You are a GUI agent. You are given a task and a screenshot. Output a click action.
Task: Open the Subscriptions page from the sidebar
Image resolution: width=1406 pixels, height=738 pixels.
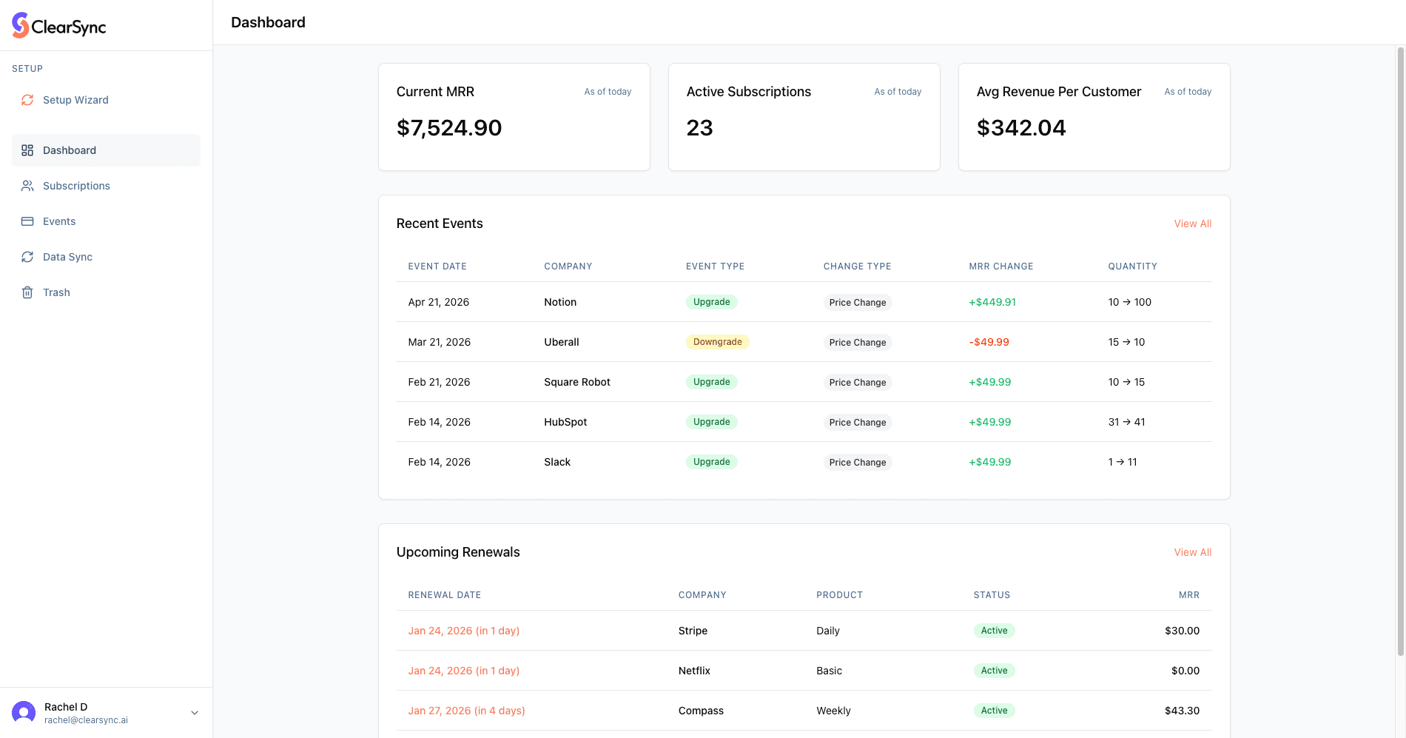(76, 185)
